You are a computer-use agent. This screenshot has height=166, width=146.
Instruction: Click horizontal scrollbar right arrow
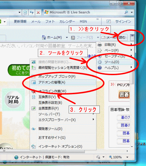click(x=127, y=151)
